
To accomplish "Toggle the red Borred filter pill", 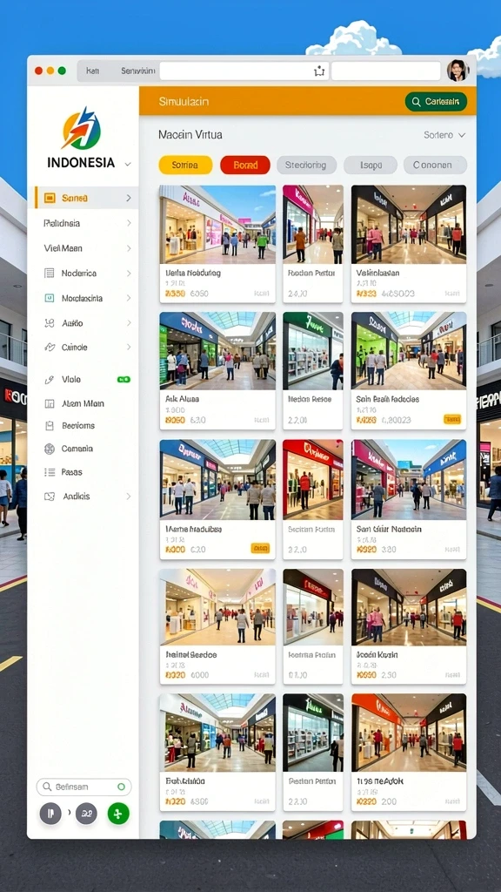I will click(244, 165).
